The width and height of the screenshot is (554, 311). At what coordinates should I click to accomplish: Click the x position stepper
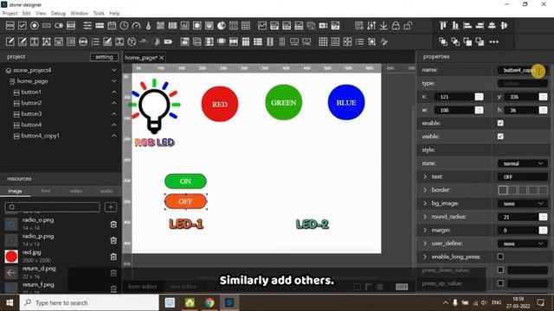(x=479, y=97)
